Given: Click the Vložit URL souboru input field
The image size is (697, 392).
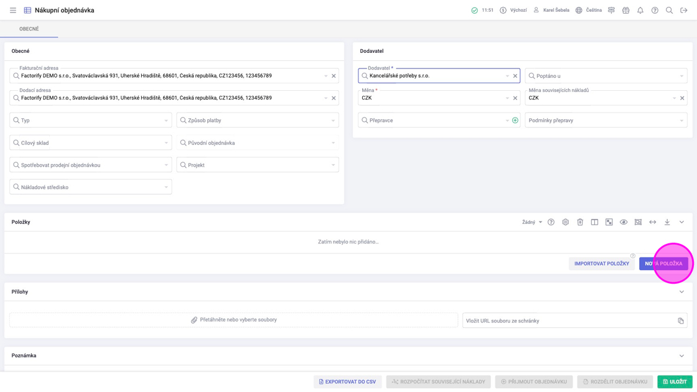Looking at the screenshot, I should [569, 321].
